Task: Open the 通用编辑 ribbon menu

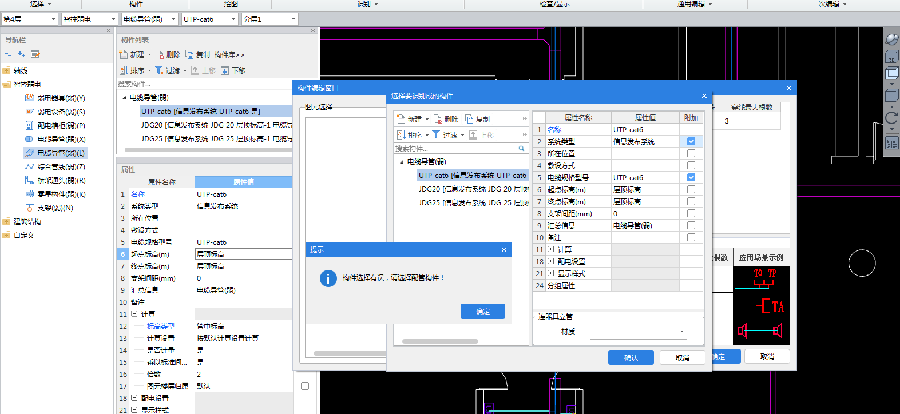Action: pos(695,4)
